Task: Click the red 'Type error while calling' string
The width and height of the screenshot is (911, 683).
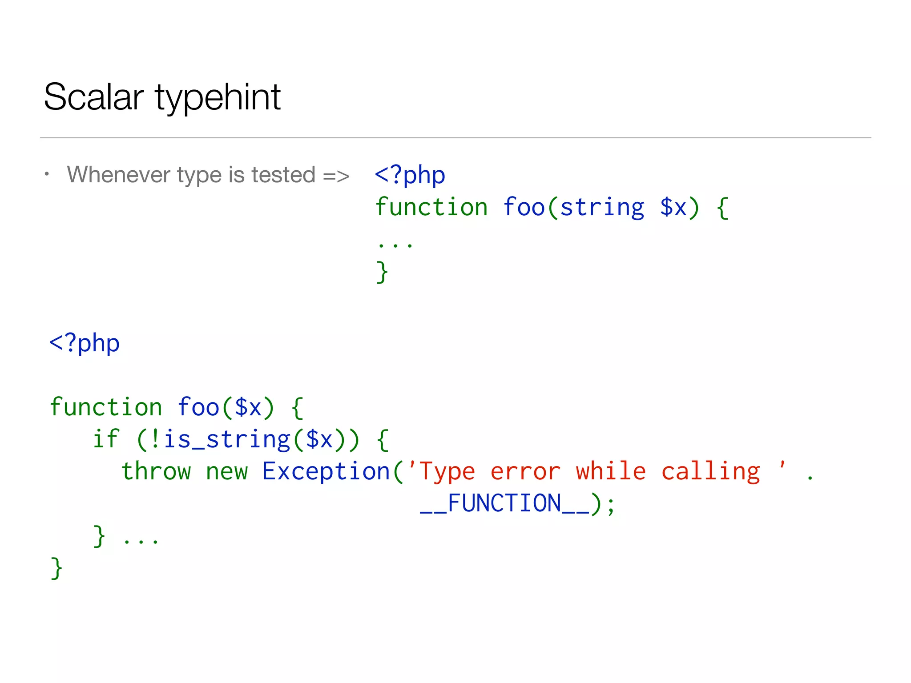Action: click(589, 471)
